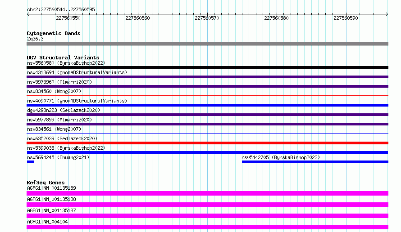The image size is (401, 232).
Task: Click the gray 2q36.3 cytogenetic band bar
Action: [207, 44]
